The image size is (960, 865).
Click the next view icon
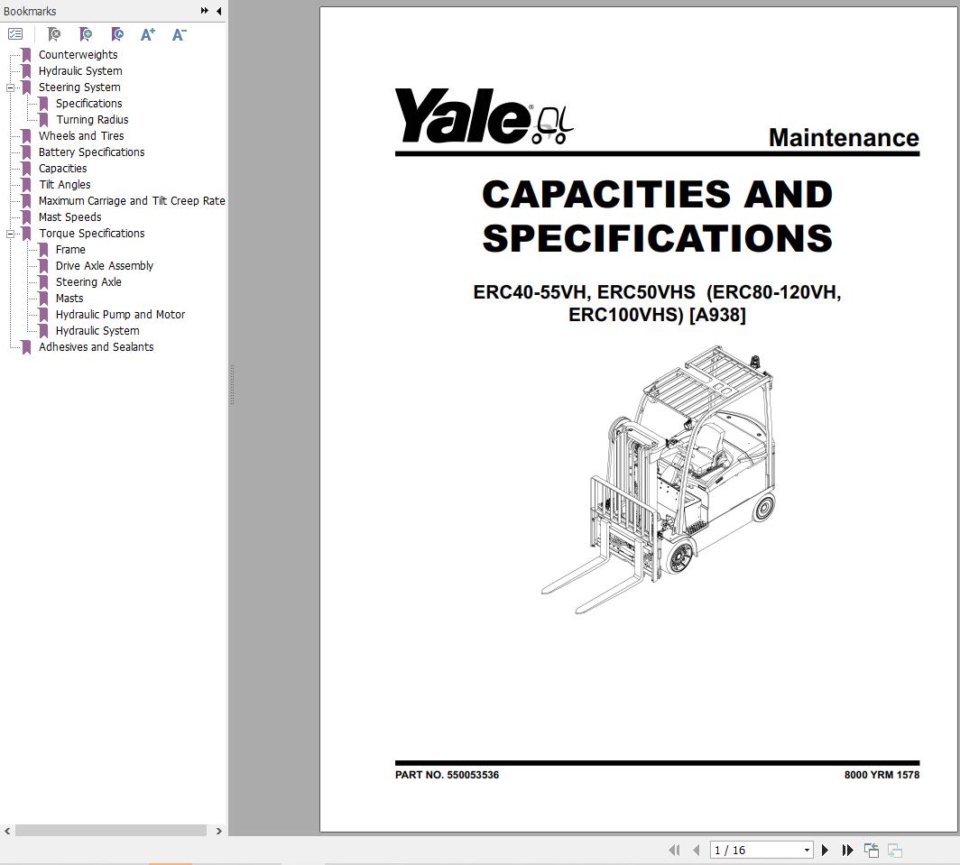tap(895, 850)
